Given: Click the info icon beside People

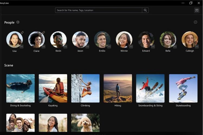Looking at the screenshot, I should [195, 22].
